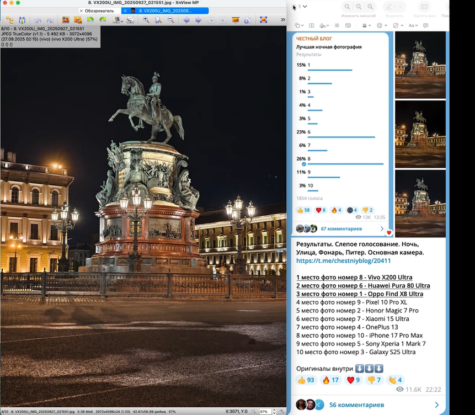Toggle fullscreen view icon in XnView
Viewport: 475px width, 415px height.
263,20
